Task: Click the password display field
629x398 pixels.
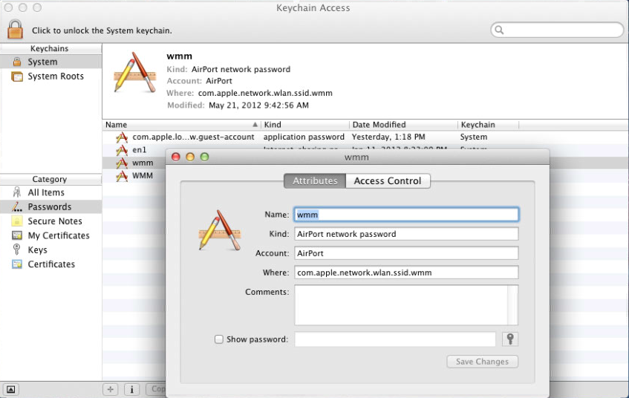Action: 395,339
